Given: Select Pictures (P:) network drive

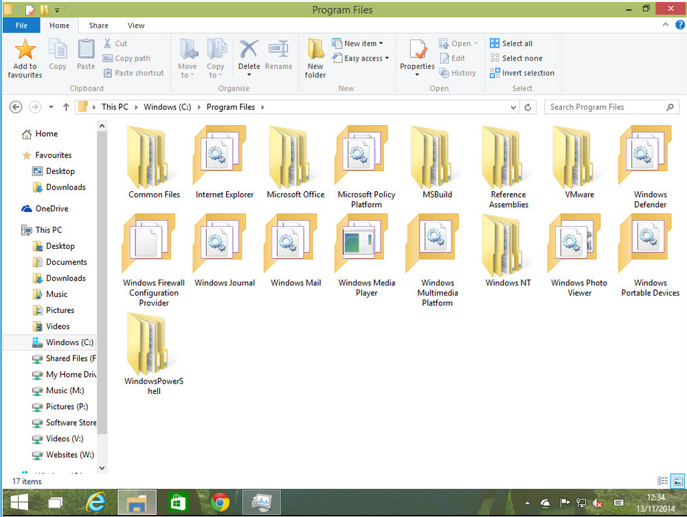Looking at the screenshot, I should pos(60,406).
